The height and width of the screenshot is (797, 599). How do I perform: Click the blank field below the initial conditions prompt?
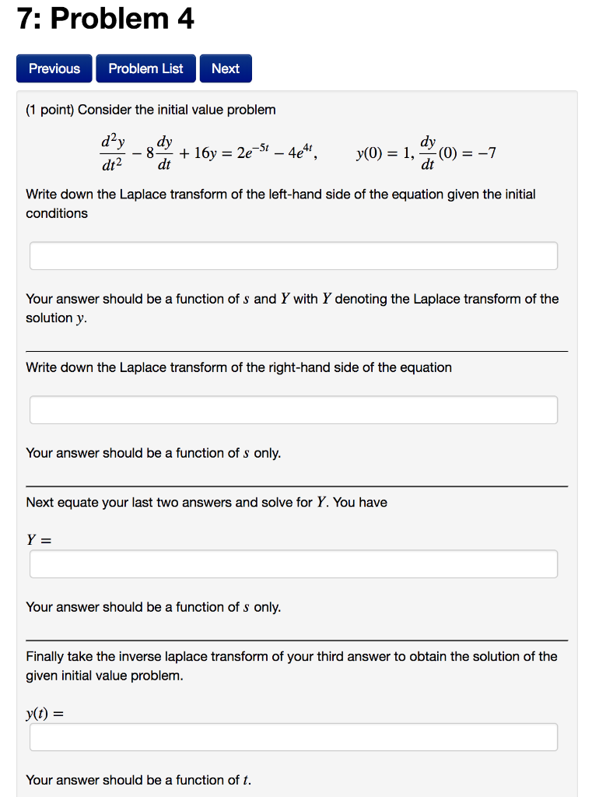pyautogui.click(x=293, y=255)
